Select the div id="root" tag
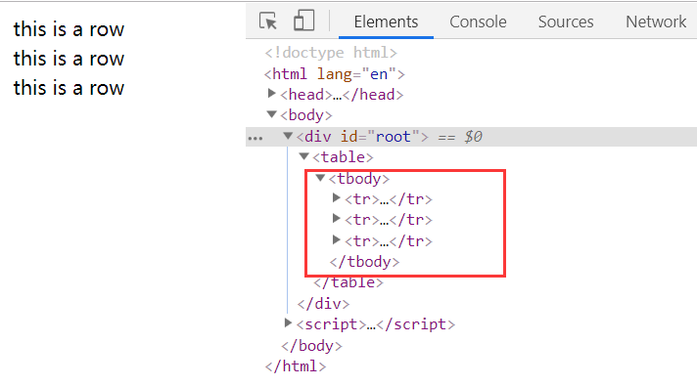The image size is (697, 386). [362, 137]
